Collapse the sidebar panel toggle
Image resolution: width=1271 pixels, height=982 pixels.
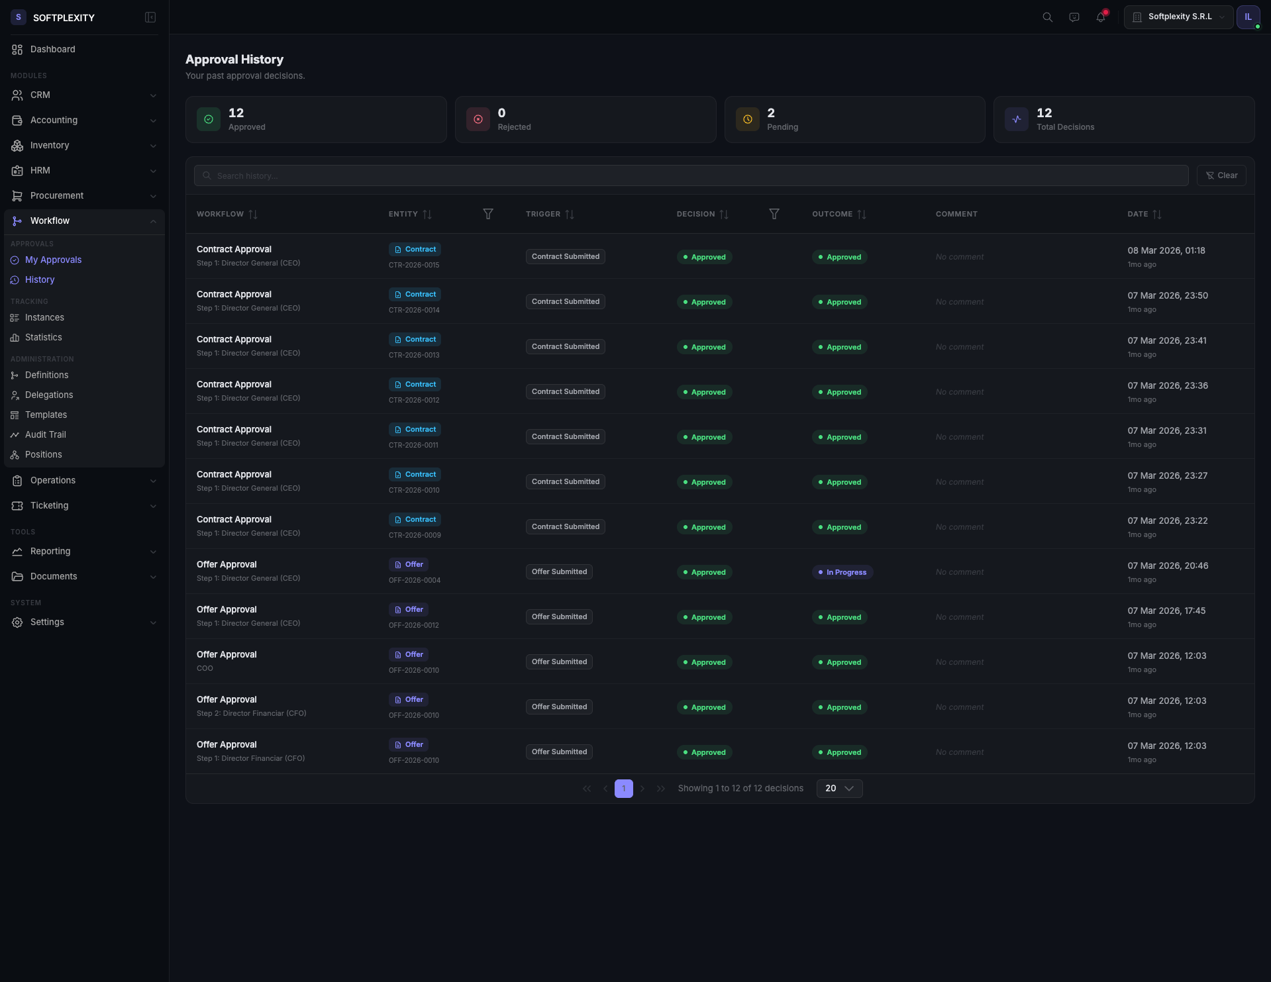pyautogui.click(x=150, y=17)
